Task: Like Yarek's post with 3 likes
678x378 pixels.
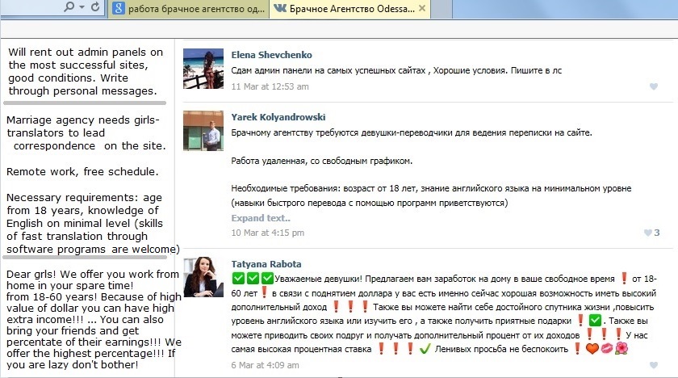Action: pos(651,233)
